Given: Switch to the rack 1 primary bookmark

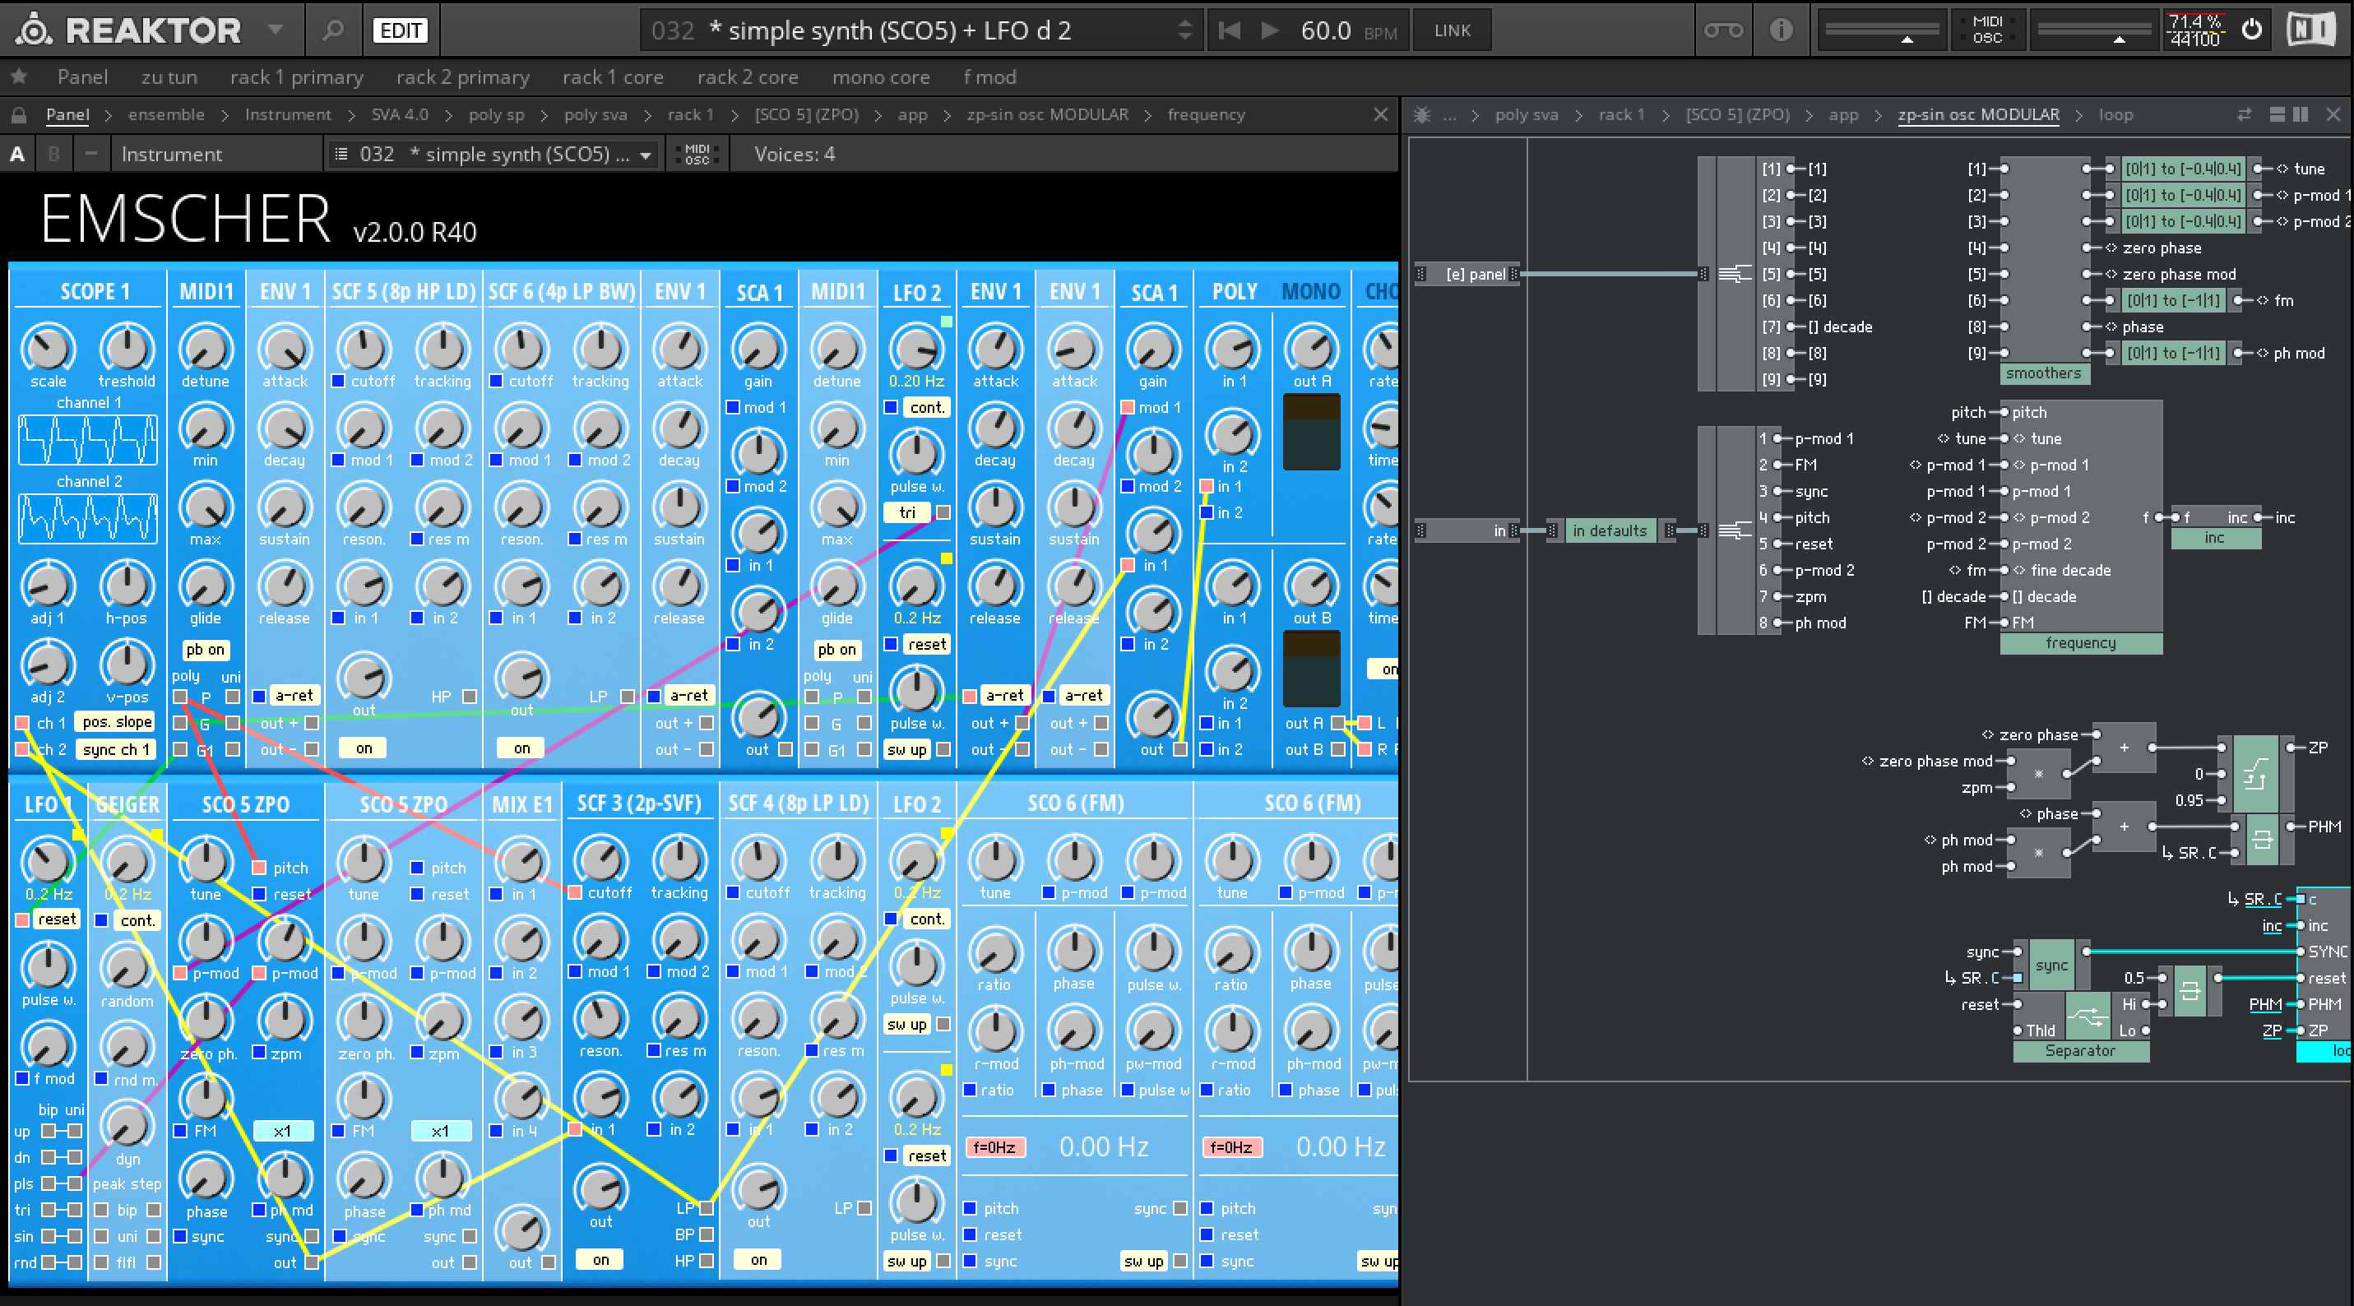Looking at the screenshot, I should (x=296, y=76).
